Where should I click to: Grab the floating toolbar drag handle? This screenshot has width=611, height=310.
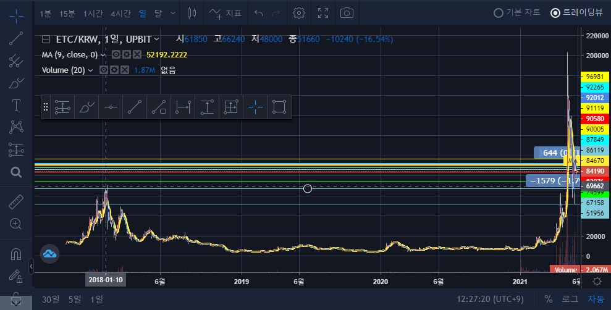coord(46,107)
